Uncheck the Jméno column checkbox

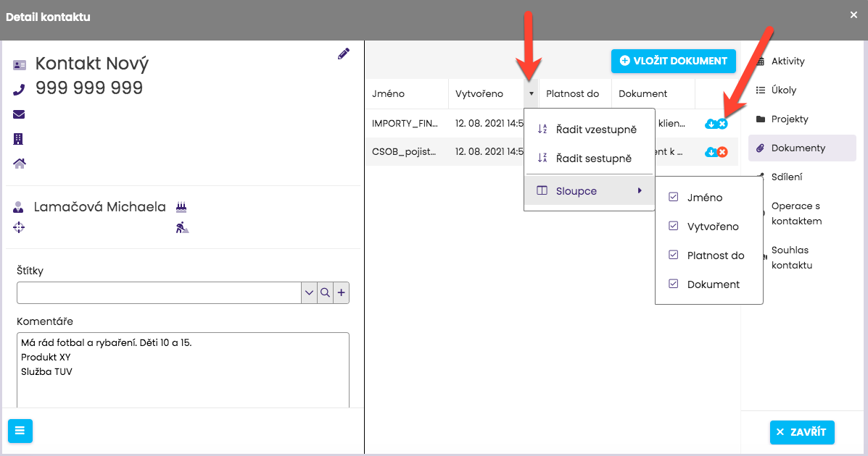pyautogui.click(x=674, y=197)
